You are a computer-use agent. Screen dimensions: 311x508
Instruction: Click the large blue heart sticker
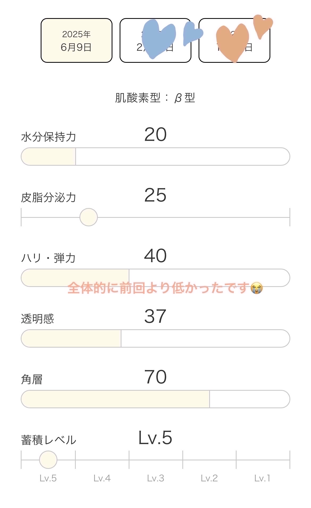tap(158, 39)
